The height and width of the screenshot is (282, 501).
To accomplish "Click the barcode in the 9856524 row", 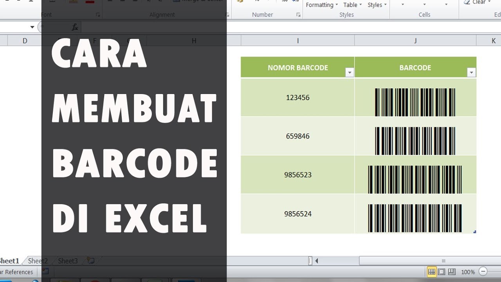I will [415, 219].
